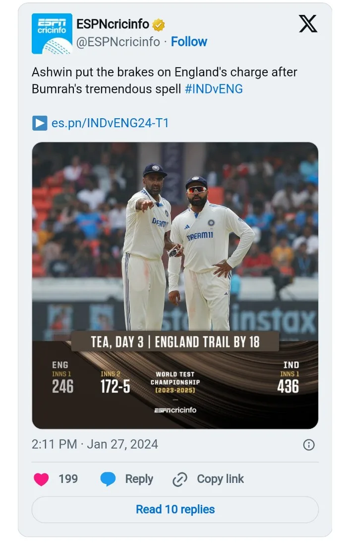Click the tweet text about Ashwin

point(164,80)
